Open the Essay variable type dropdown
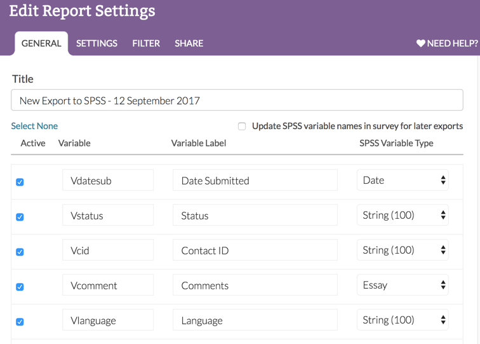The height and width of the screenshot is (344, 480). click(x=403, y=285)
